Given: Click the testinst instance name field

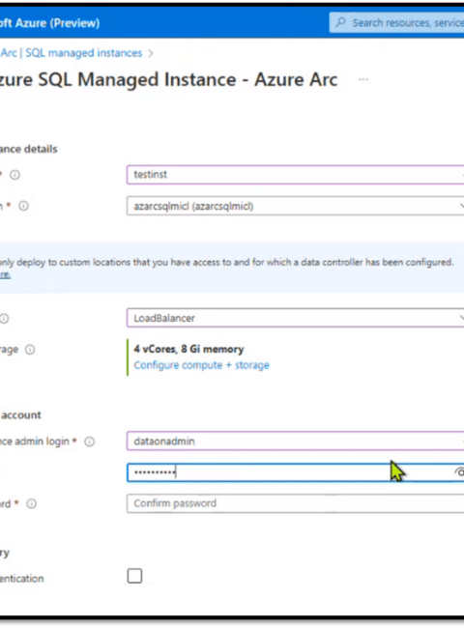Looking at the screenshot, I should (x=295, y=175).
